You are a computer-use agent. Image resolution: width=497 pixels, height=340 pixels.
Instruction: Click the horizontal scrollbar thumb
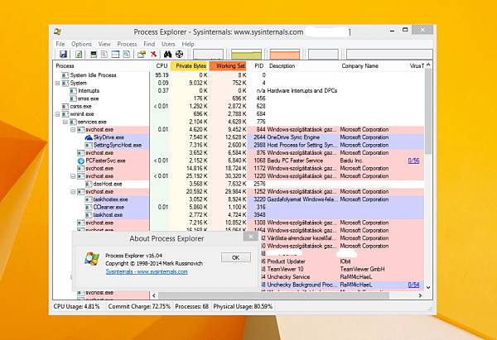tap(273, 295)
